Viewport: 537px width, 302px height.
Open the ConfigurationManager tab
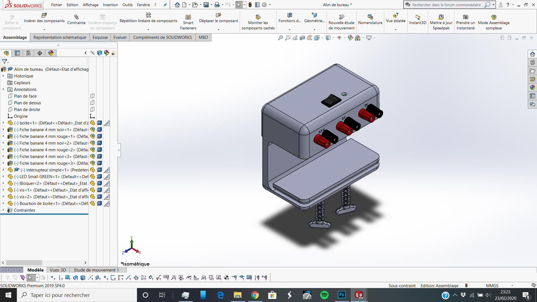tap(29, 53)
